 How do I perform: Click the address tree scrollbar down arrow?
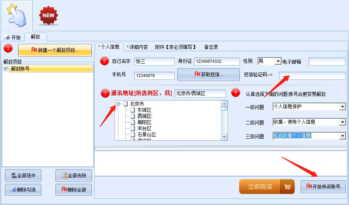[x=224, y=137]
